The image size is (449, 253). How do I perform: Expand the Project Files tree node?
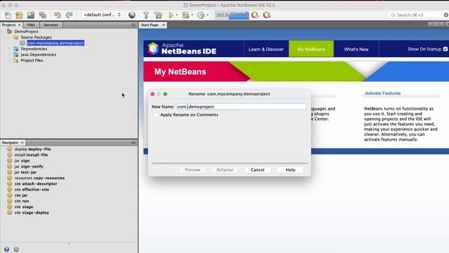[x=9, y=60]
